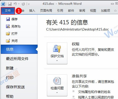118x99 pixels.
Task: Switch to the 邮件 ribbon tab
Action: [x=71, y=11]
